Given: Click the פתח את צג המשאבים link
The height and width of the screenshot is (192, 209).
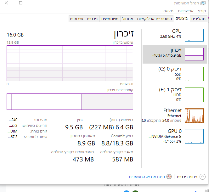Looking at the screenshot, I should point(147,177).
